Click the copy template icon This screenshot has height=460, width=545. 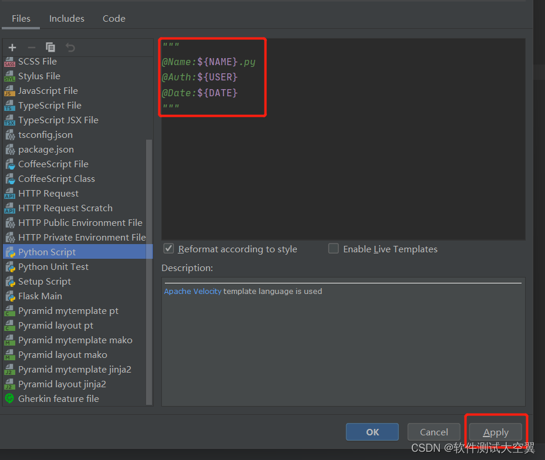click(x=50, y=47)
